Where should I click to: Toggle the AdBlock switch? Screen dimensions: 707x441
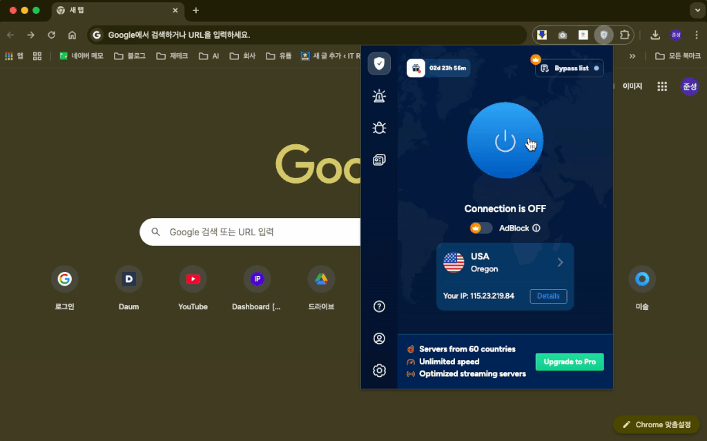click(x=481, y=228)
